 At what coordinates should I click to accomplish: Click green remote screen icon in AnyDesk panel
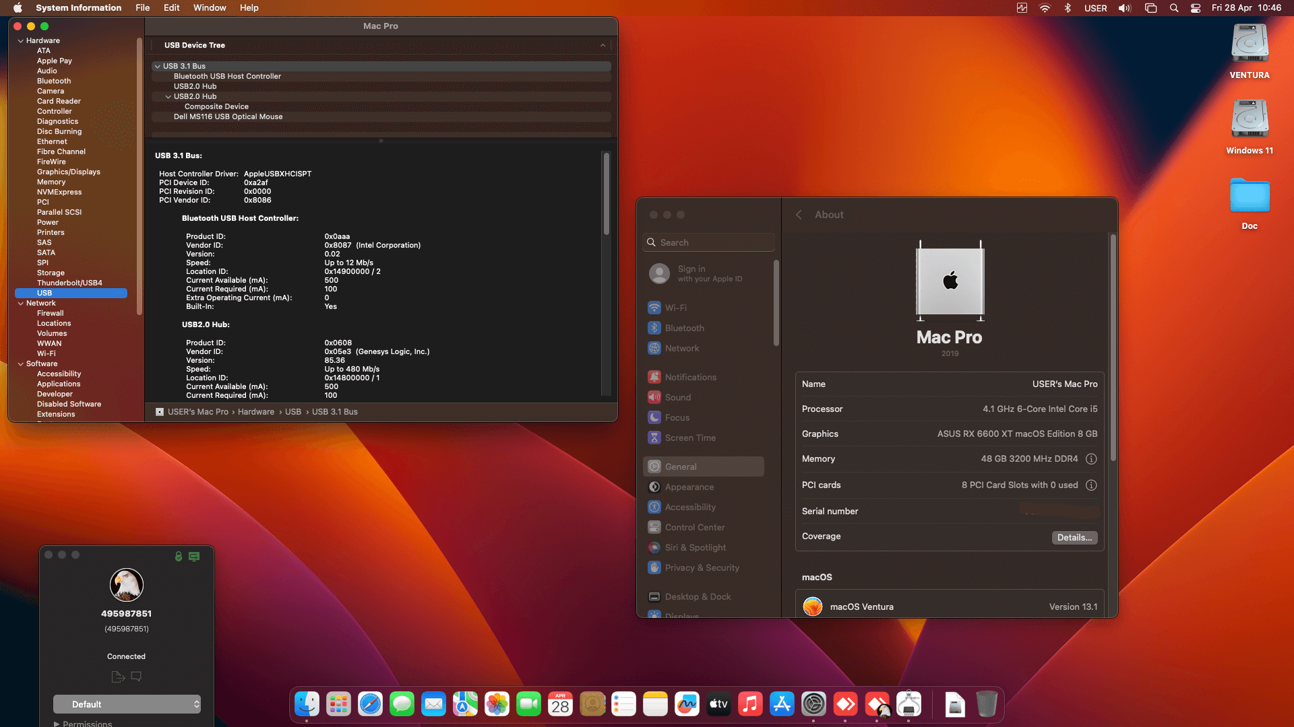[194, 556]
